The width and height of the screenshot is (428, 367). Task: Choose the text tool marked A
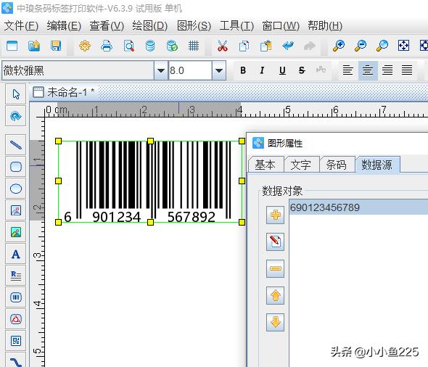(16, 254)
